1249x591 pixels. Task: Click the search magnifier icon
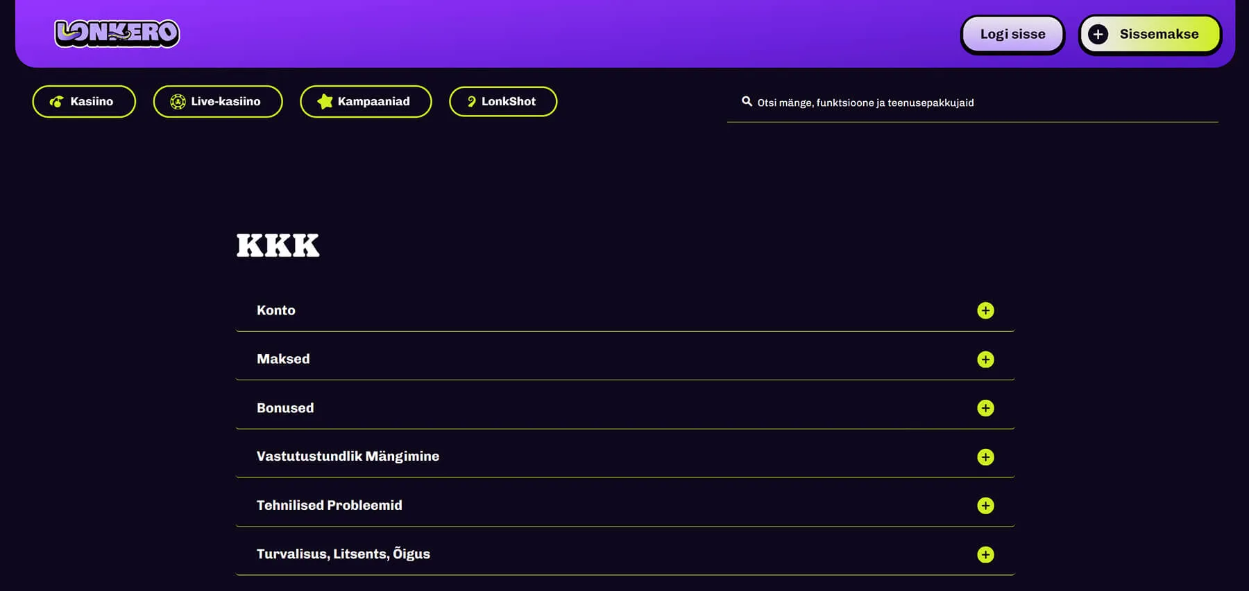click(x=747, y=101)
